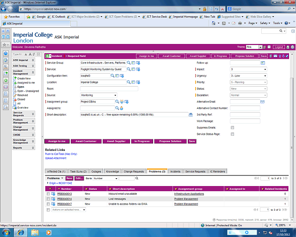Tick the Suppress Emails checkbox

[x=232, y=127]
